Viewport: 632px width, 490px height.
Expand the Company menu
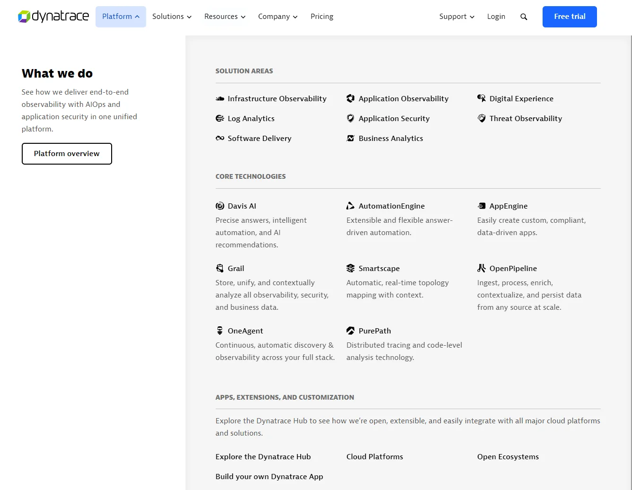pos(278,17)
